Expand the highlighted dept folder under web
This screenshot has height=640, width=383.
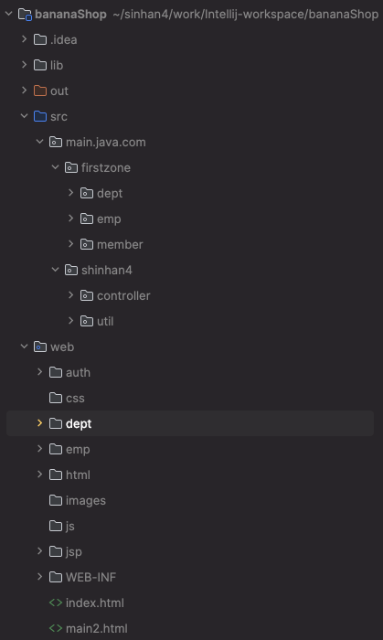[x=39, y=423]
